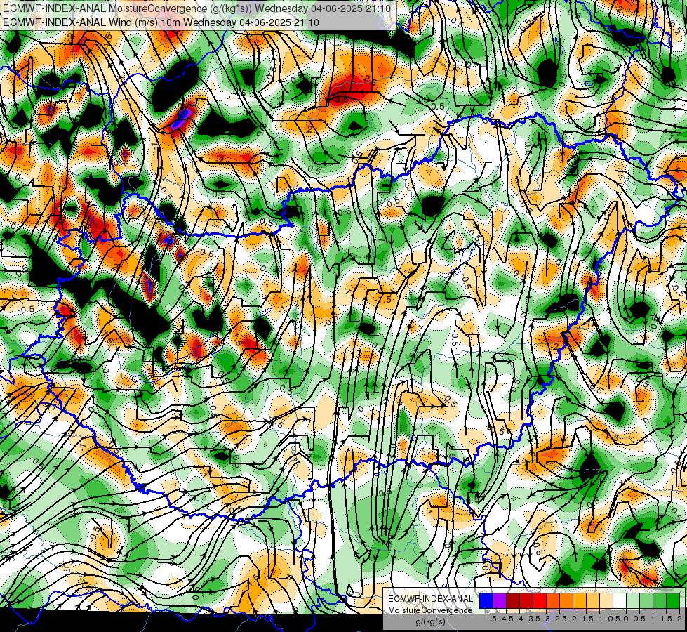Image resolution: width=687 pixels, height=632 pixels.
Task: Click the legend tick label '-3.5'
Action: pos(533,619)
